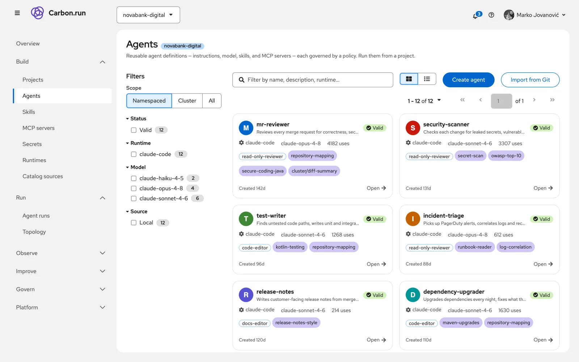
Task: Check the Valid status filter
Action: click(x=134, y=130)
